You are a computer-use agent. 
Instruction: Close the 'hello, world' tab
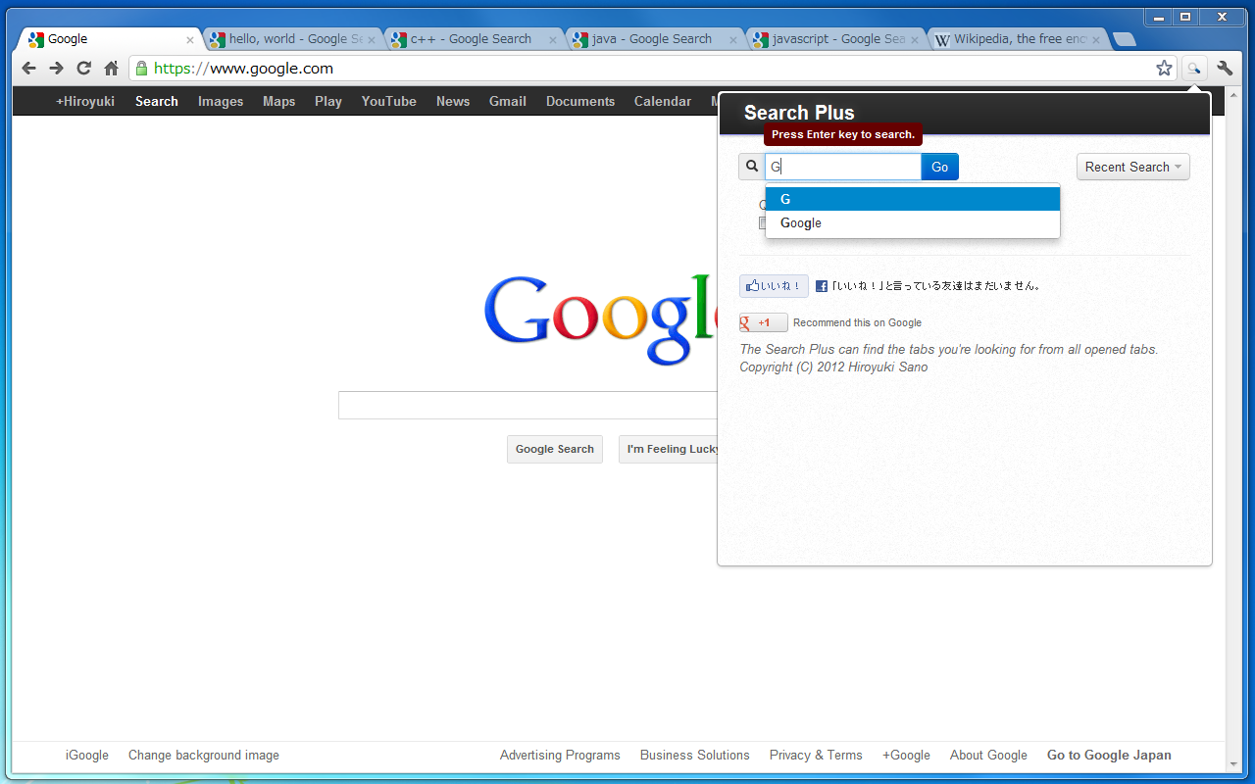(372, 40)
